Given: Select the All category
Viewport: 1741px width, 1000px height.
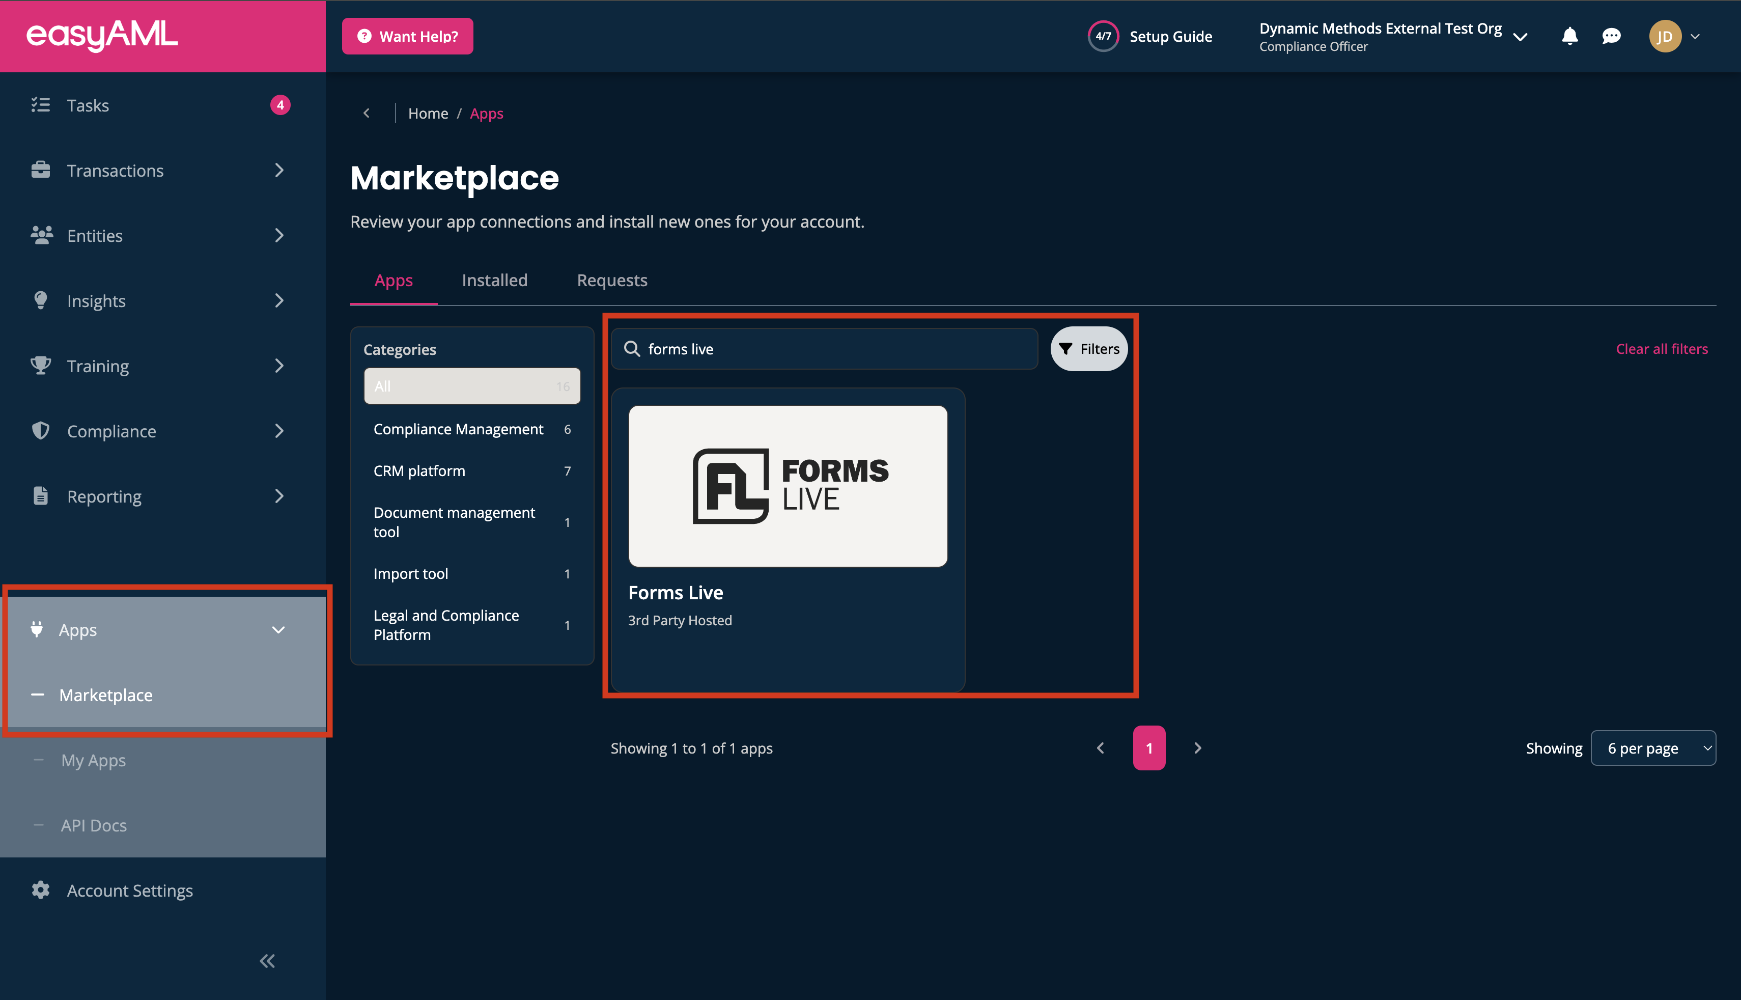Looking at the screenshot, I should [x=471, y=386].
